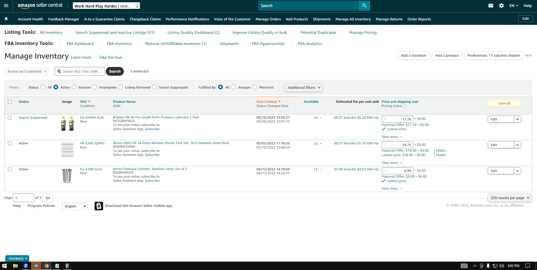Click the SKU, Title, ISBN search field

pyautogui.click(x=80, y=71)
